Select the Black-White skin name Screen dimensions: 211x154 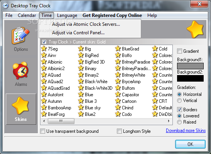(96, 82)
